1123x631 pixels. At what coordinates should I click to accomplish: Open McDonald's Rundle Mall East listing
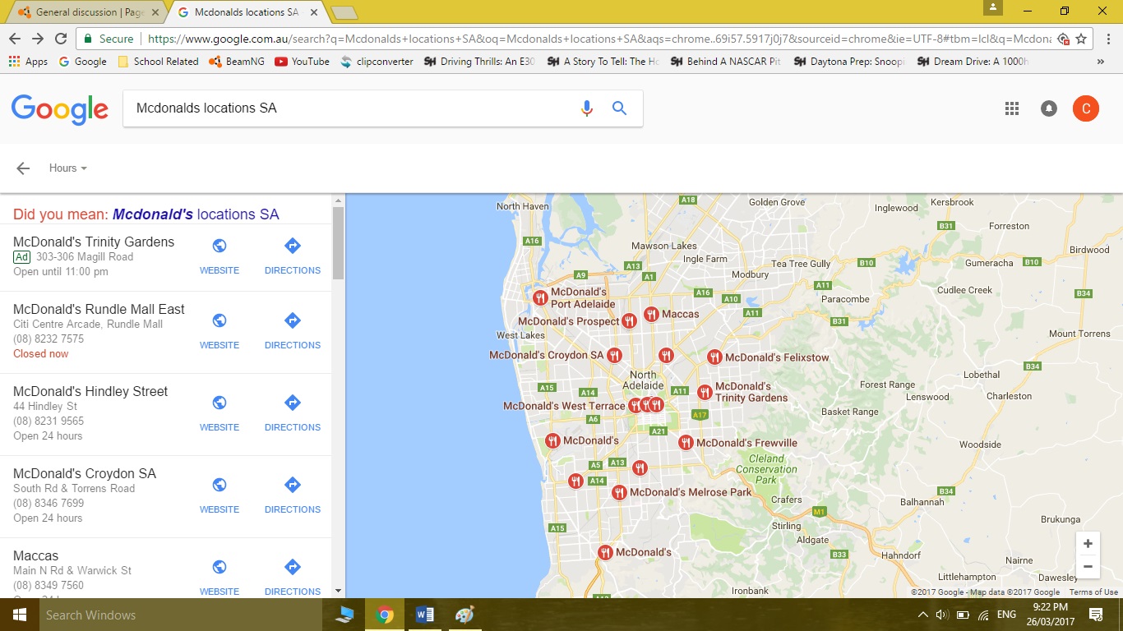click(99, 309)
